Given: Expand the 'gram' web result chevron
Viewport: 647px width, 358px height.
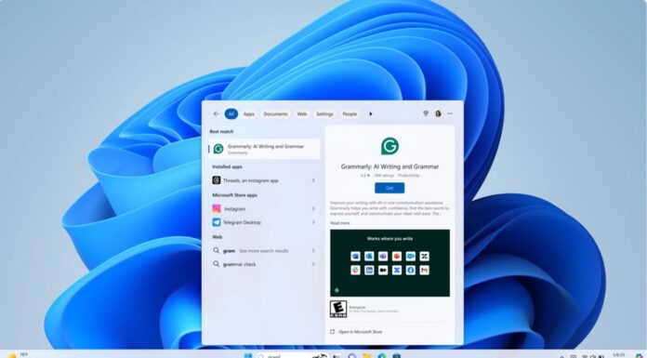Looking at the screenshot, I should [x=313, y=251].
